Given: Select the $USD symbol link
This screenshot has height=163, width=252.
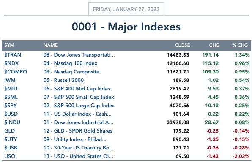Looking at the screenshot, I should tap(11, 114).
